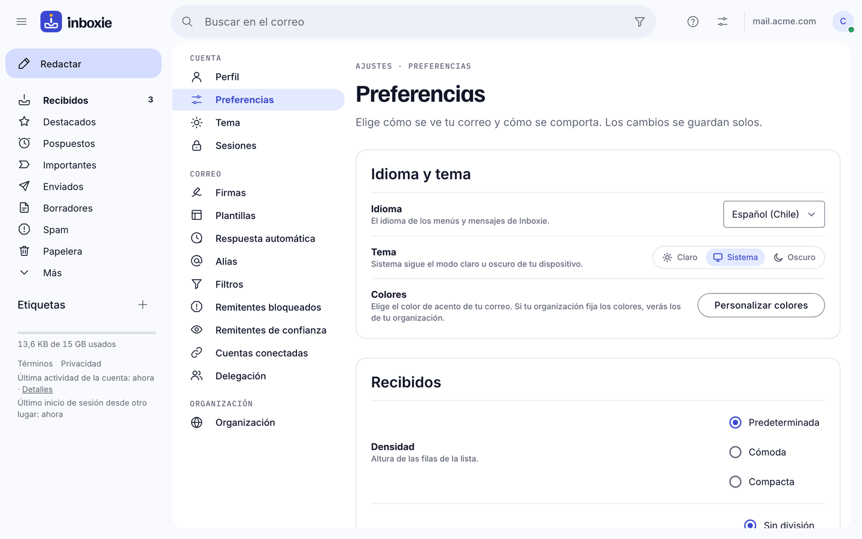Open Perfil settings section
The image size is (862, 539).
pos(259,77)
